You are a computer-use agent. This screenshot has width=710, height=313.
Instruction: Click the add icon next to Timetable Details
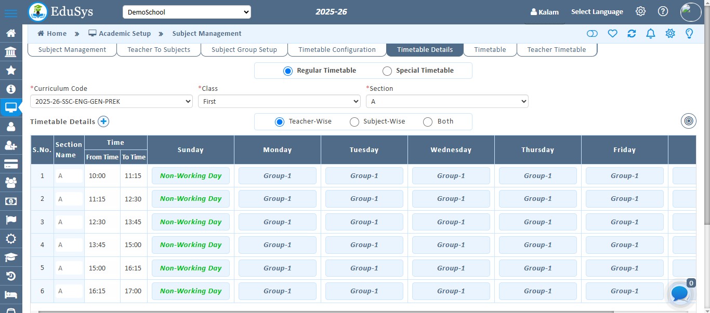(x=103, y=121)
